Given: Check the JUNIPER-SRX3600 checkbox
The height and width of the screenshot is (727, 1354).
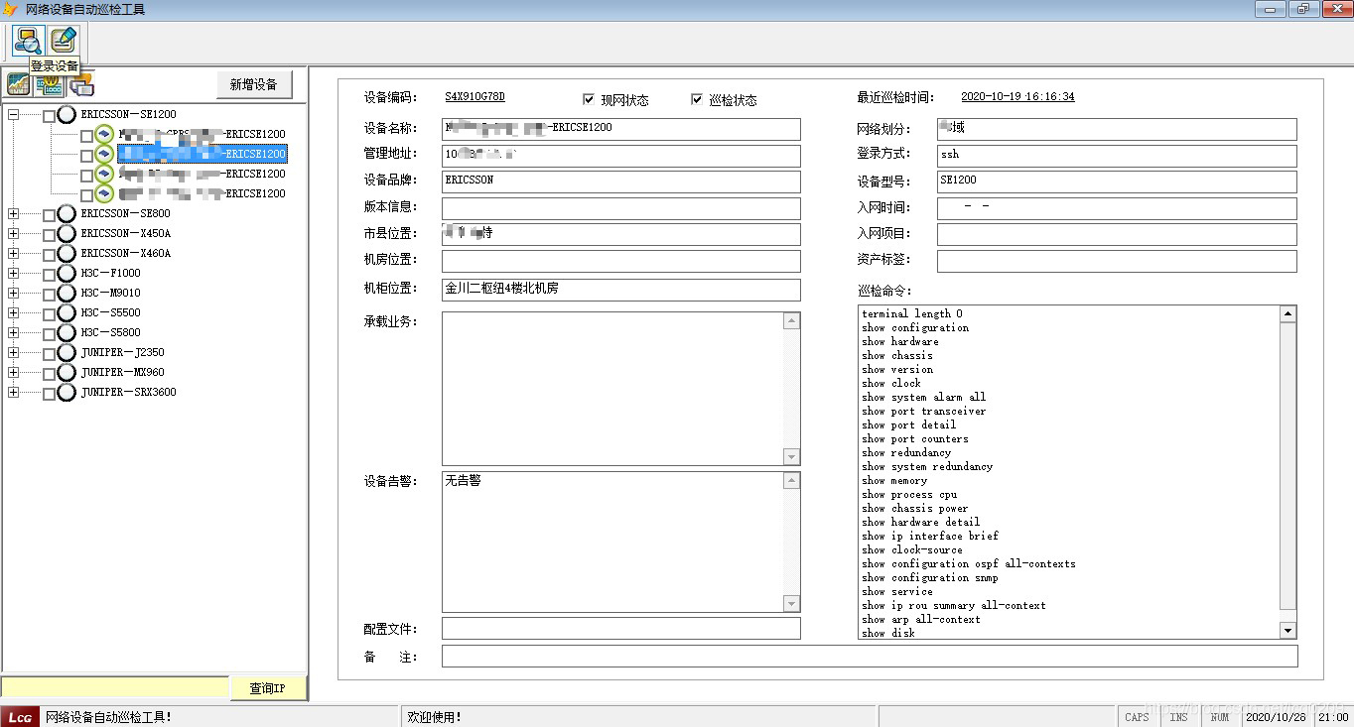Looking at the screenshot, I should click(49, 394).
